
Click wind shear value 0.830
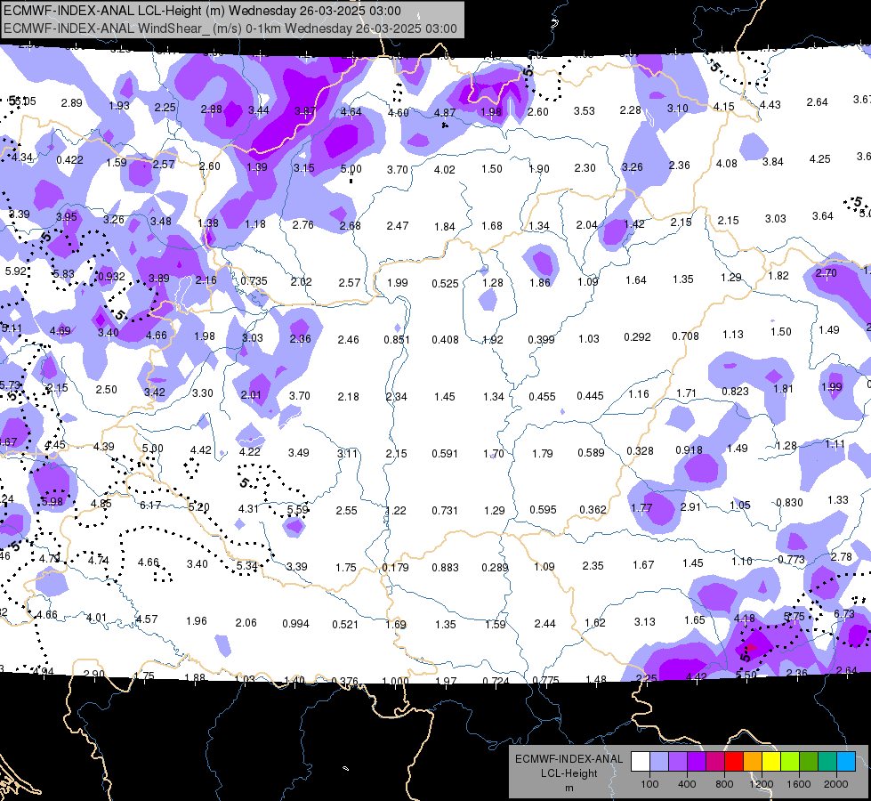789,503
